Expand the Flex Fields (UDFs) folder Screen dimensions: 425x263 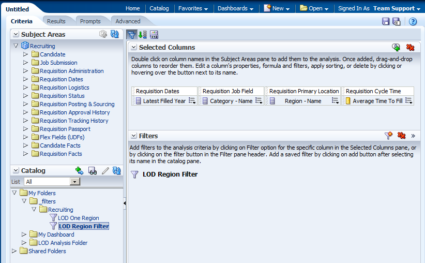point(25,137)
